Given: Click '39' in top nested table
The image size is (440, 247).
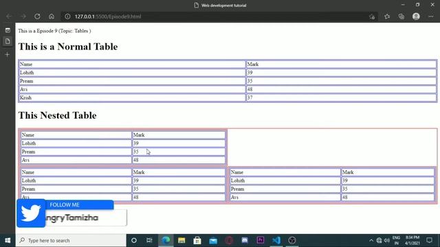Looking at the screenshot, I should click(x=179, y=143).
